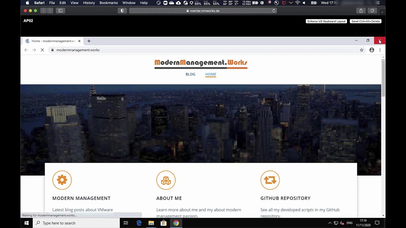
Task: Open a new Chrome tab
Action: click(89, 41)
